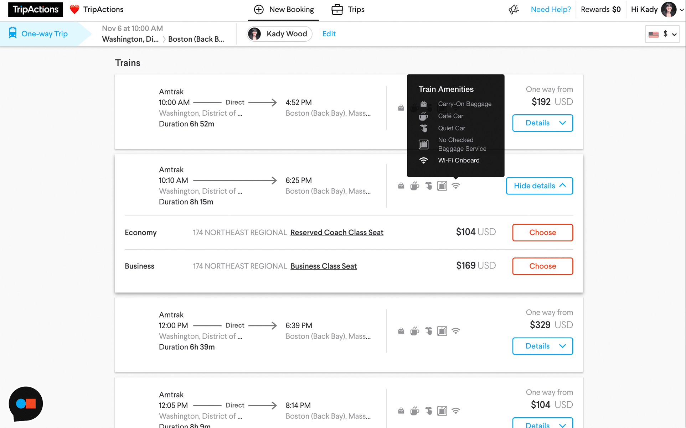Open the Hi Kady account menu
Screen dimensions: 686x428
click(657, 10)
